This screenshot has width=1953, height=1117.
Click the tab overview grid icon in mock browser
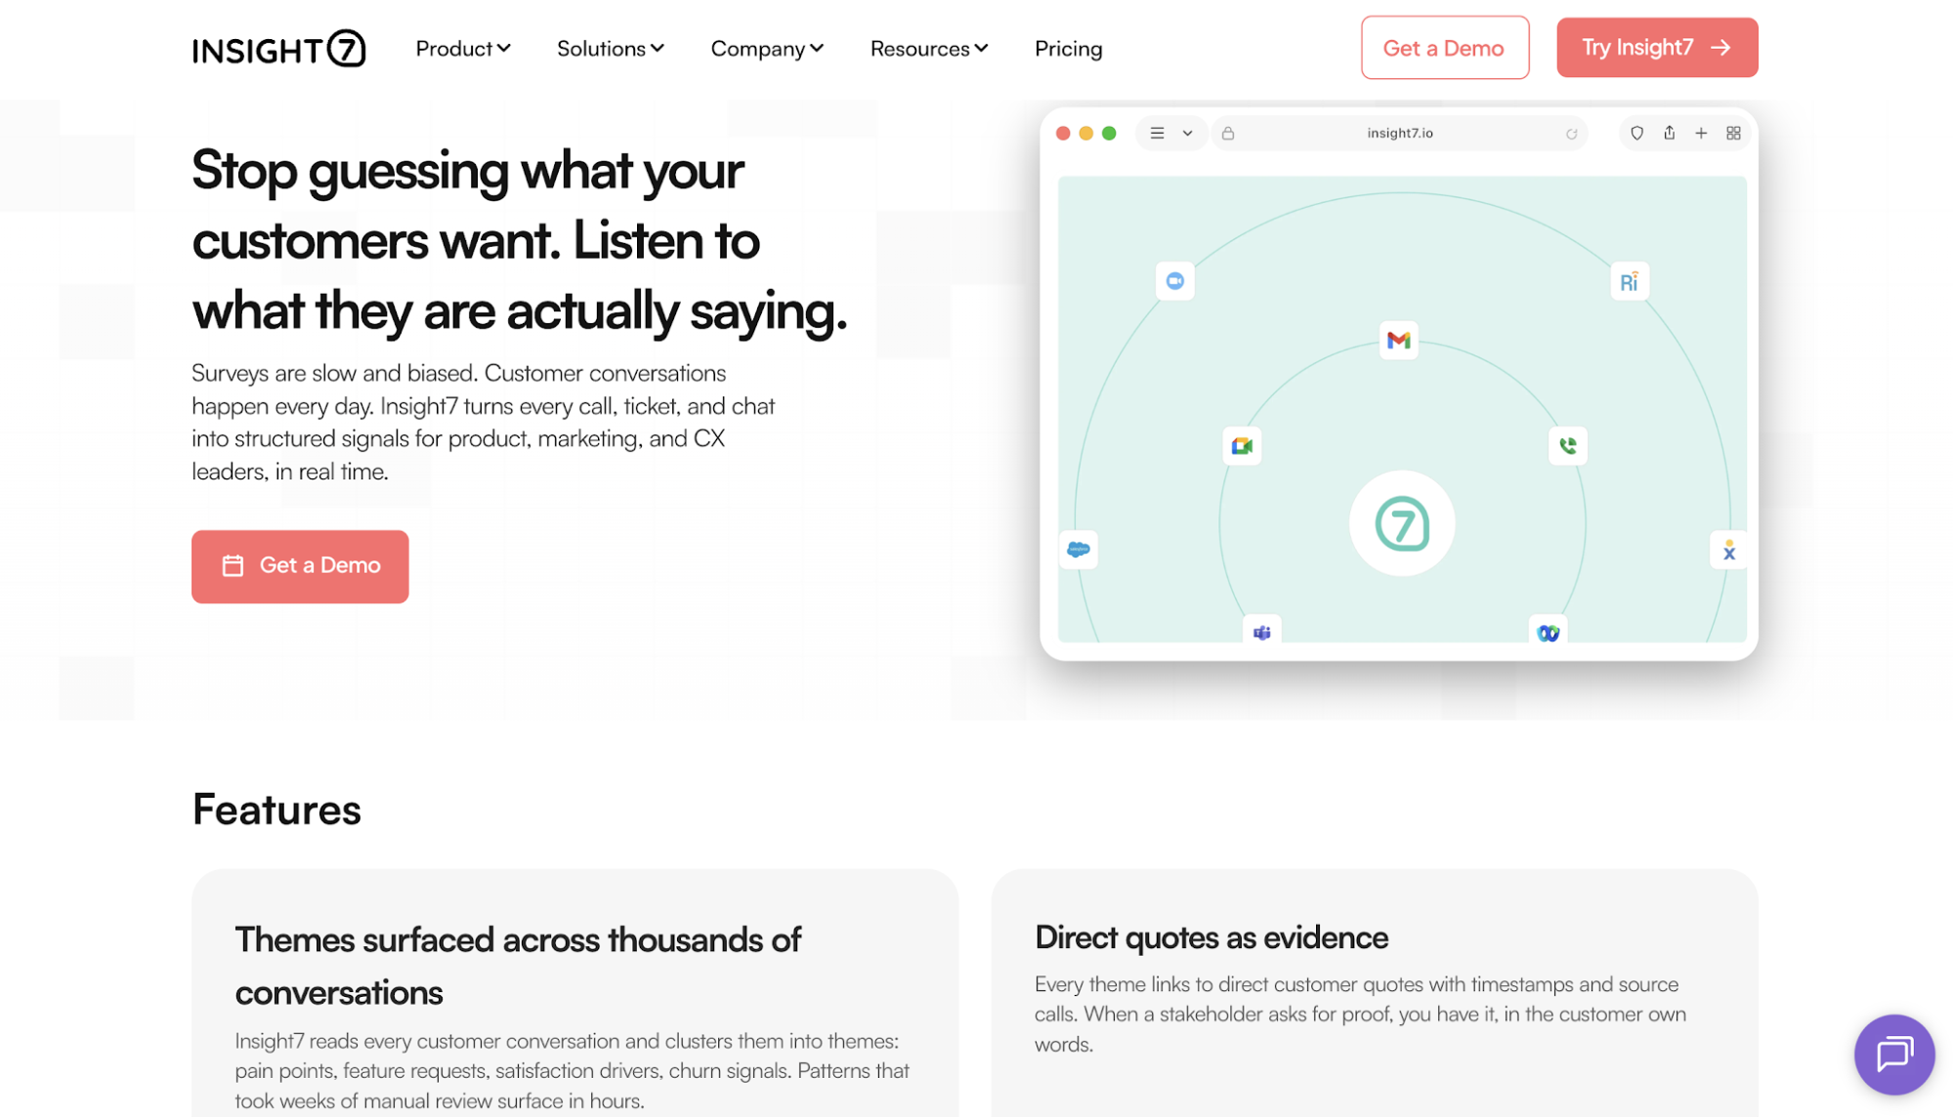tap(1733, 134)
